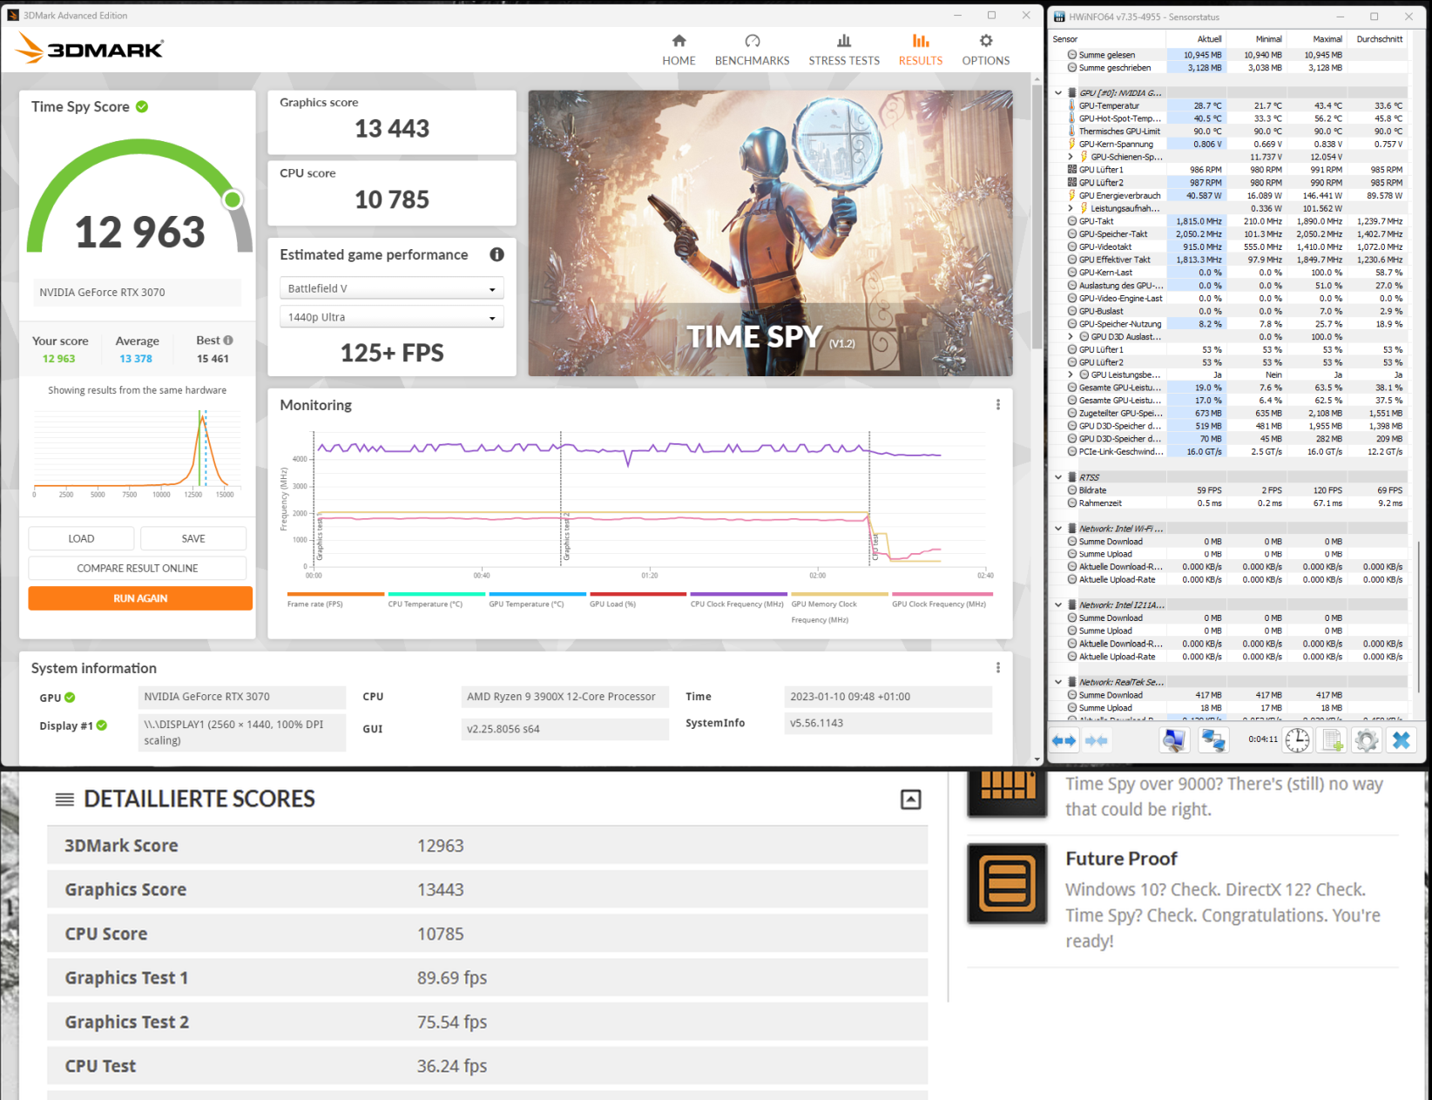
Task: Switch to the BENCHMARKS tab
Action: [x=753, y=50]
